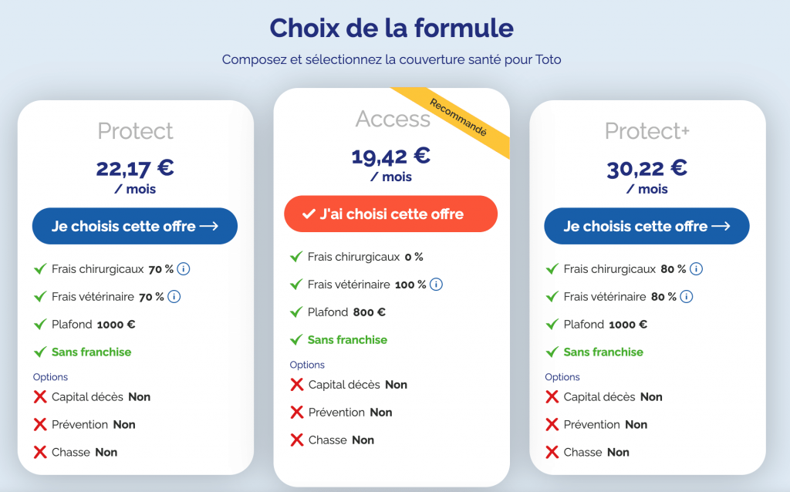
Task: Toggle Capital décès option in Access plan
Action: (357, 385)
